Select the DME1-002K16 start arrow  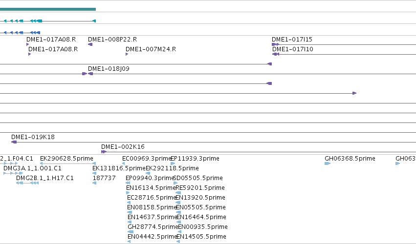tap(104, 152)
